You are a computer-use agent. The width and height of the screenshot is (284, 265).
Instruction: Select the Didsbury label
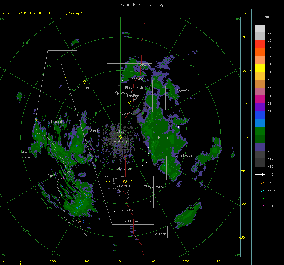click(x=119, y=141)
